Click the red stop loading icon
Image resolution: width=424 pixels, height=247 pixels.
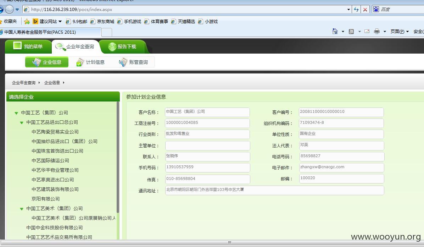tap(365, 10)
